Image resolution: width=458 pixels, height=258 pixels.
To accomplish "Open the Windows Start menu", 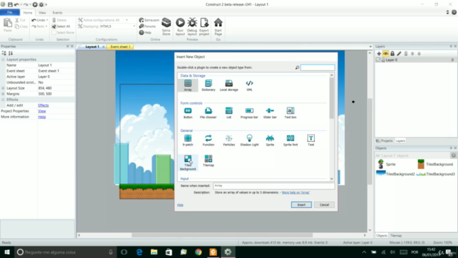I will 6,252.
